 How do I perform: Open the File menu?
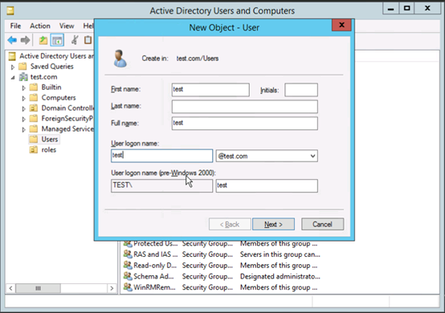tap(15, 26)
